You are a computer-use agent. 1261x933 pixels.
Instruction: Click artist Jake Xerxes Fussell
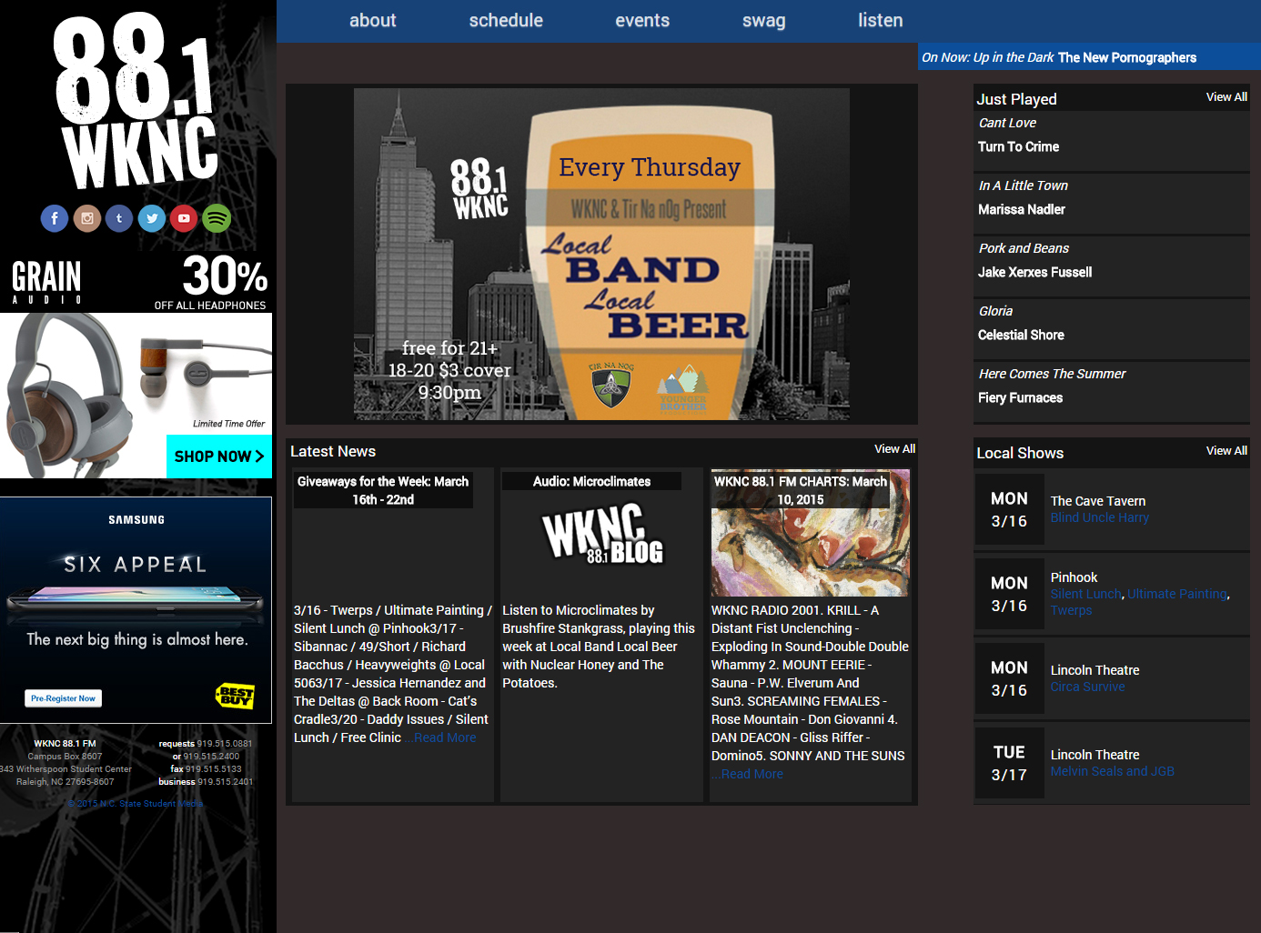(1034, 272)
